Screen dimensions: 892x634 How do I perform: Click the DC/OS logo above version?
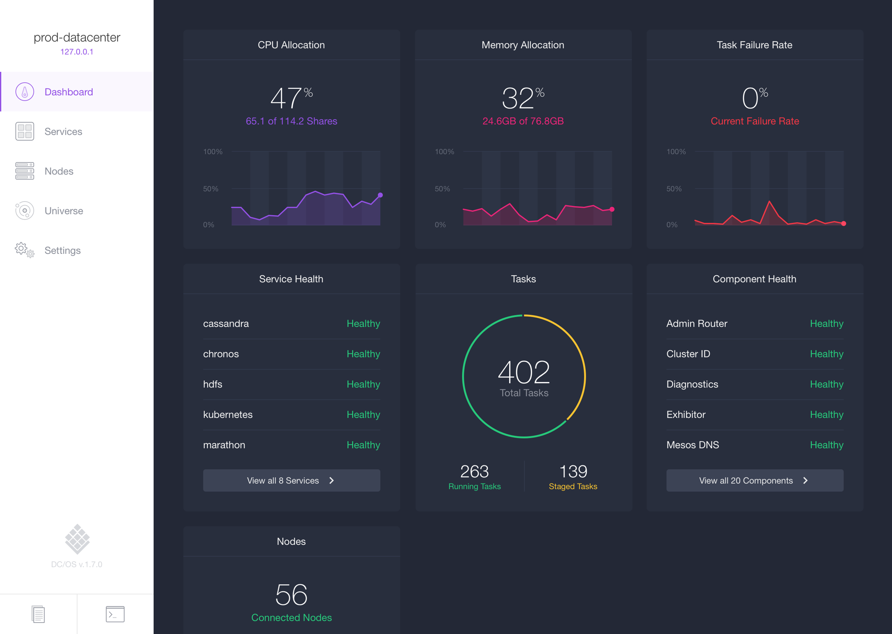pos(77,539)
